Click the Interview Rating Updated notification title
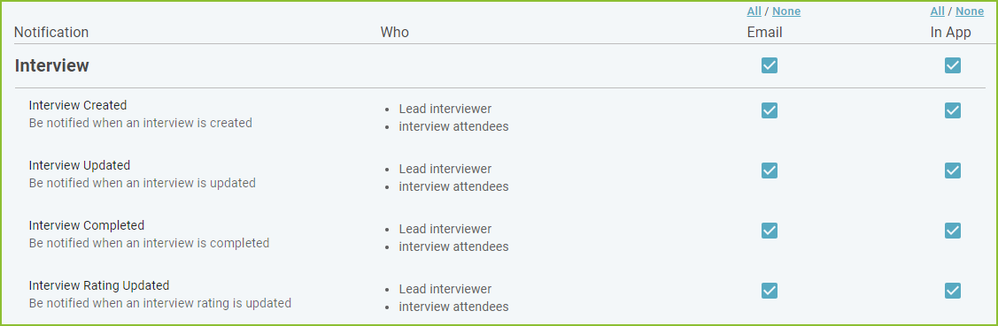This screenshot has height=326, width=998. pyautogui.click(x=98, y=285)
